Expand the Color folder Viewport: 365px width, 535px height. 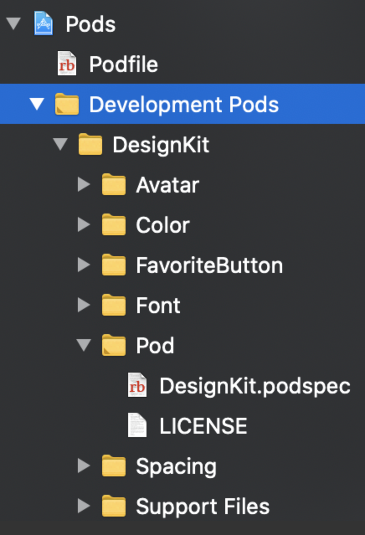point(84,225)
